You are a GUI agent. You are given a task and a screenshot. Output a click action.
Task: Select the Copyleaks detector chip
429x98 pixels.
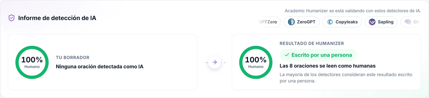[x=342, y=22]
